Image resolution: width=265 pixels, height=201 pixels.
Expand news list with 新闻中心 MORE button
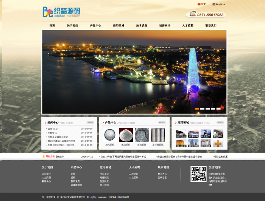coord(90,122)
